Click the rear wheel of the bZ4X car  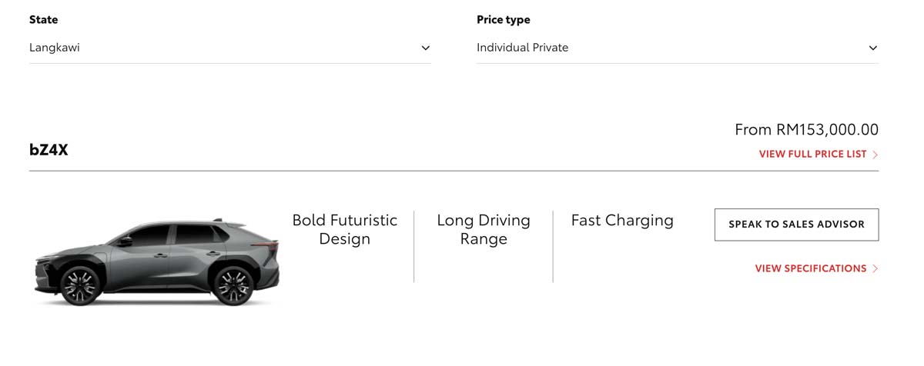[234, 284]
